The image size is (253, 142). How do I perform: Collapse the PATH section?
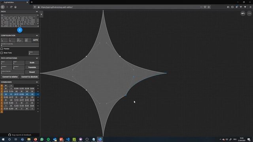(x=37, y=11)
